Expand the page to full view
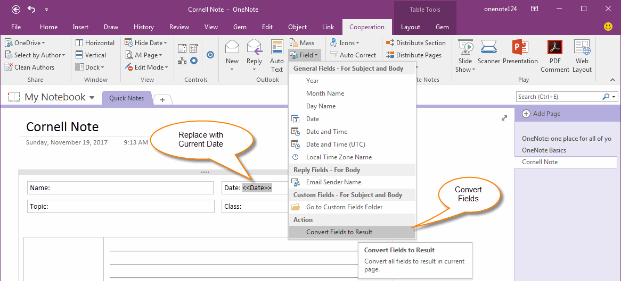Image resolution: width=621 pixels, height=281 pixels. [x=504, y=118]
